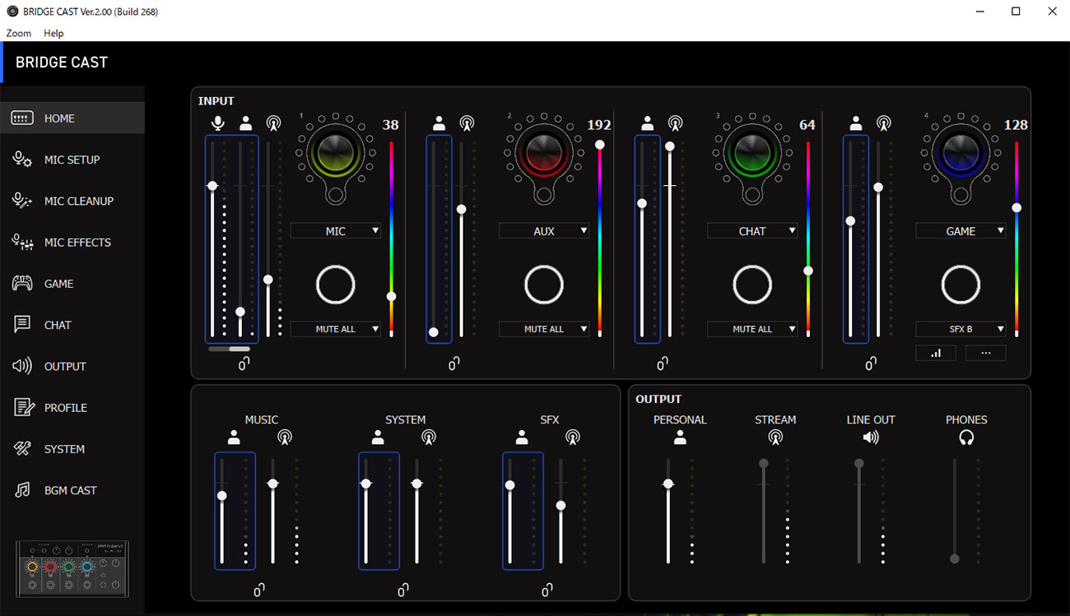
Task: Click channel 2 color hue slider handle
Action: click(599, 145)
